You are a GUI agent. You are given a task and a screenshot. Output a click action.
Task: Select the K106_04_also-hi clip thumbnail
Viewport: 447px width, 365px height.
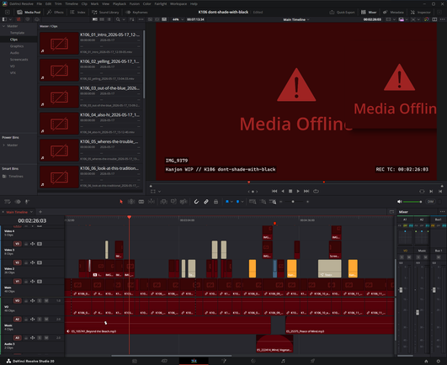pyautogui.click(x=59, y=124)
